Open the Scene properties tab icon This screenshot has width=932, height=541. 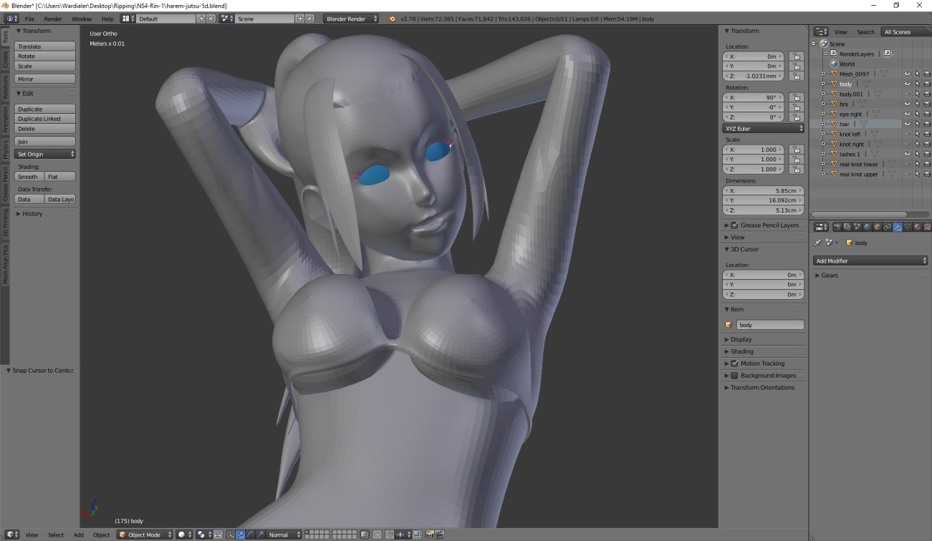(x=857, y=227)
